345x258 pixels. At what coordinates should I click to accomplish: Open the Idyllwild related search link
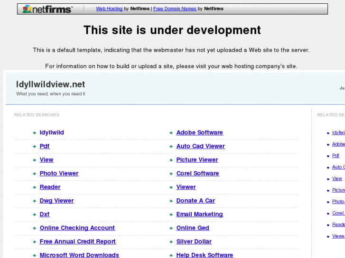[52, 133]
